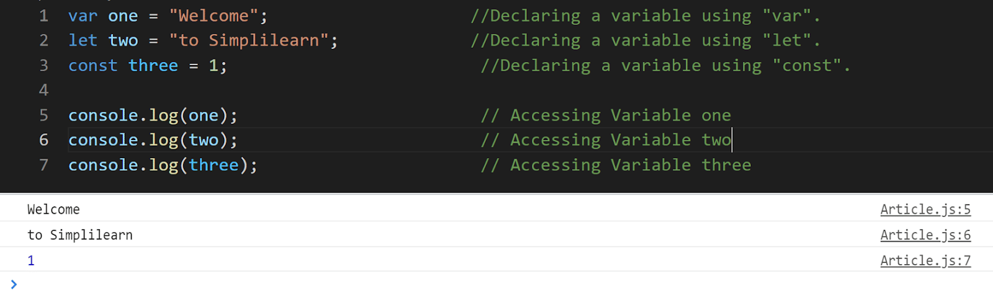Click line number 7 in the gutter
This screenshot has height=300, width=993.
43,165
